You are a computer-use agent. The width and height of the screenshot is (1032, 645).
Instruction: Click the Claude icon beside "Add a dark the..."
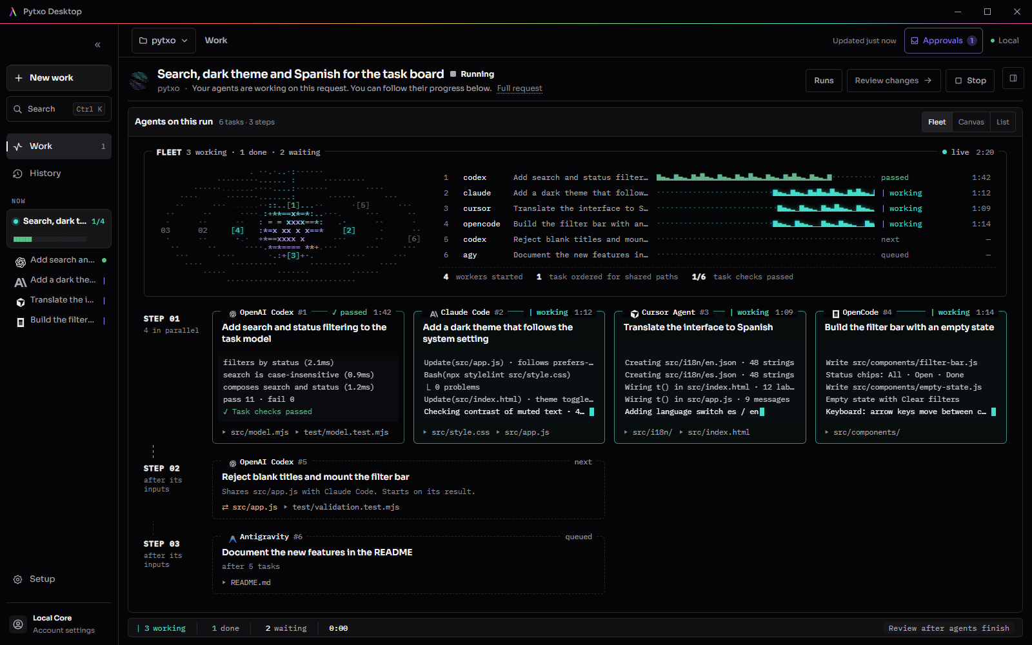pos(21,282)
